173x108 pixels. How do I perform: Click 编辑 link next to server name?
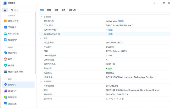[x=121, y=21]
